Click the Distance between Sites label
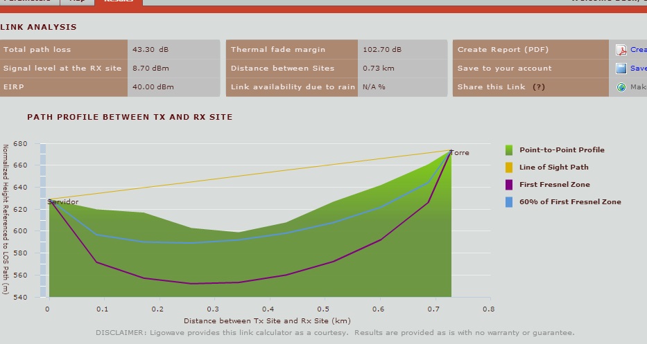The image size is (647, 344). tap(283, 69)
